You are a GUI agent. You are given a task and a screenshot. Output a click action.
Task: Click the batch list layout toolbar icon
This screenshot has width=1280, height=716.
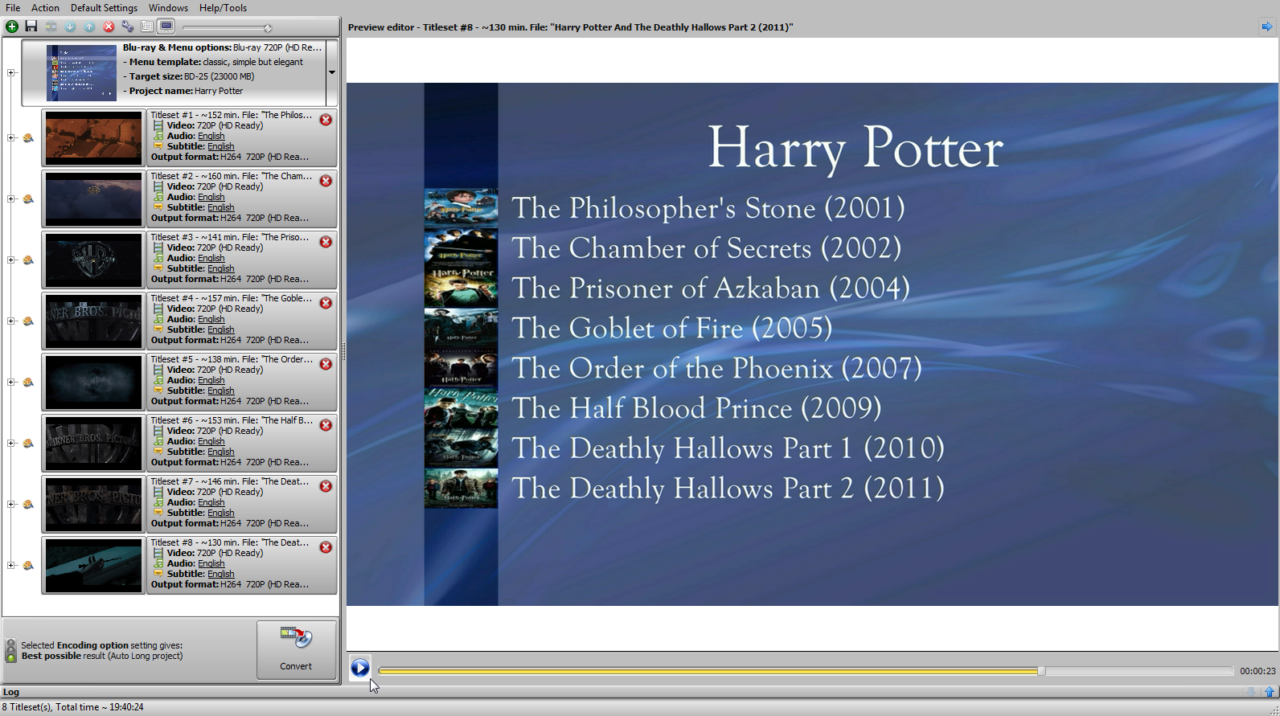147,27
